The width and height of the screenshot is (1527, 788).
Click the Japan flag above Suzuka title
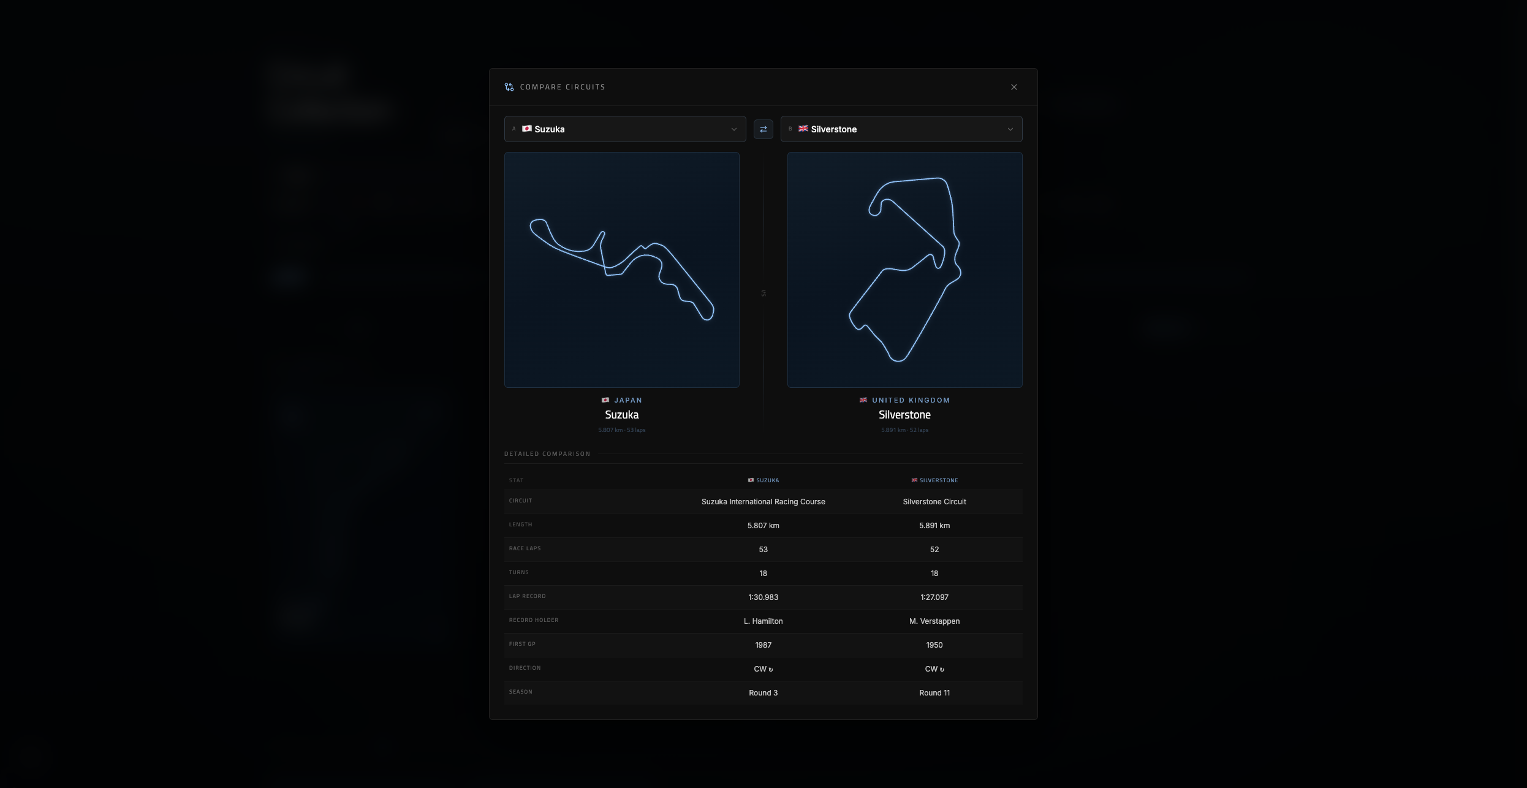[x=605, y=400]
